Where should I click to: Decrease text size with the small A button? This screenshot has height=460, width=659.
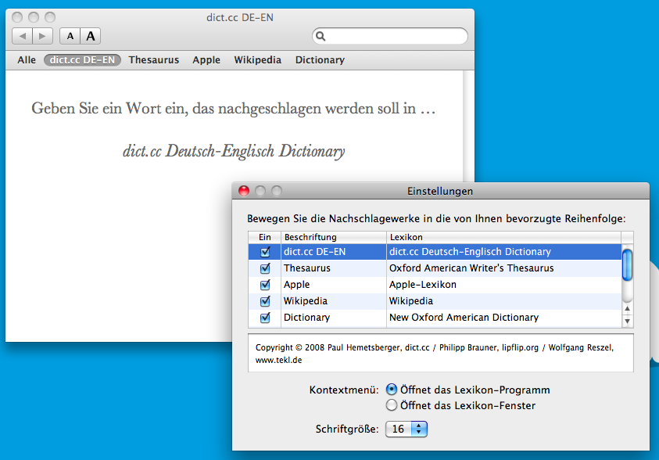[x=70, y=36]
